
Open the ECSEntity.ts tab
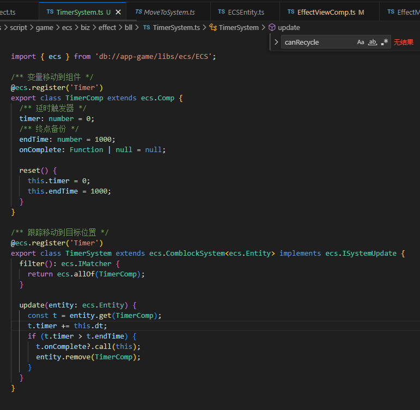pos(246,11)
